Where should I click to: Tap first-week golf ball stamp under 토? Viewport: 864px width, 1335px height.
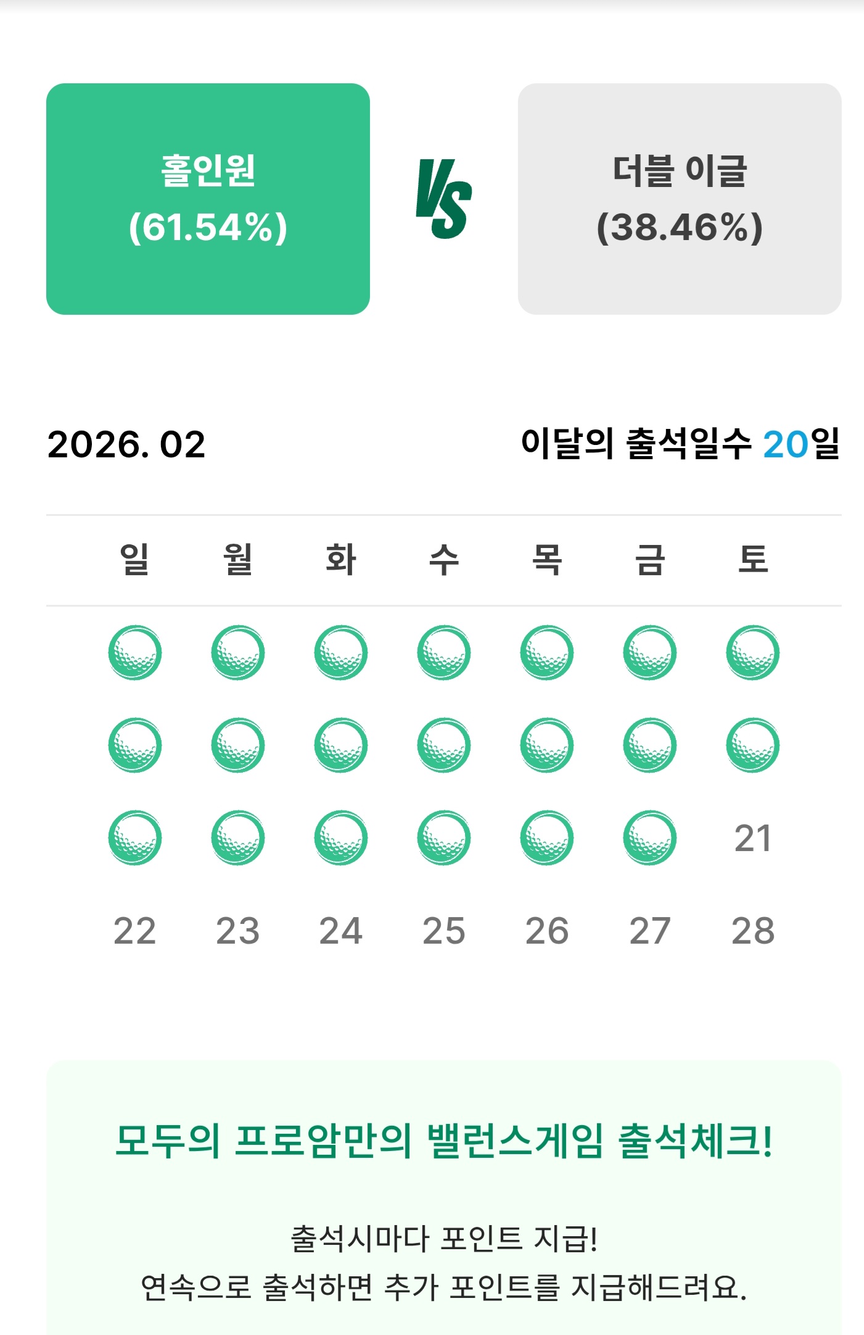[752, 652]
